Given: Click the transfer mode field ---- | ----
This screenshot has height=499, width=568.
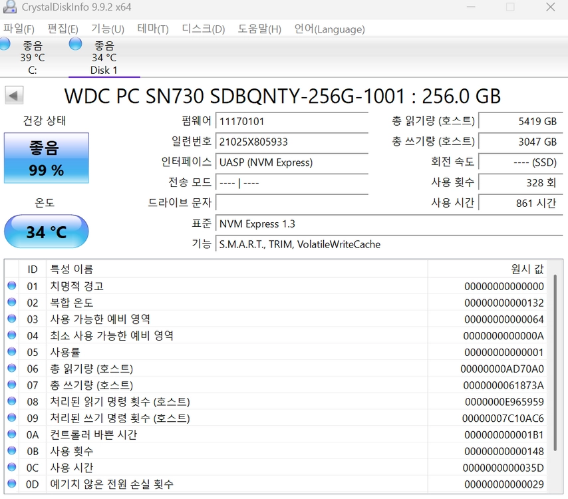Looking at the screenshot, I should point(292,182).
